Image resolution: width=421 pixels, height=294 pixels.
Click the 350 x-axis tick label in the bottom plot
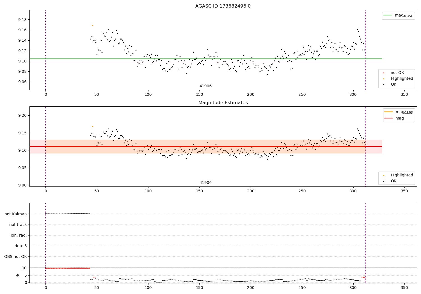point(404,288)
